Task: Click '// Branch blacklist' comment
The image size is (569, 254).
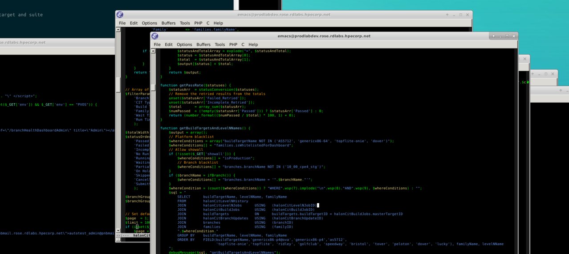Action: coord(197,162)
